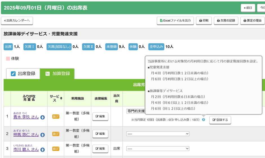
Task: Click the 放デ service badge for 市川 碧人
Action: (56, 149)
